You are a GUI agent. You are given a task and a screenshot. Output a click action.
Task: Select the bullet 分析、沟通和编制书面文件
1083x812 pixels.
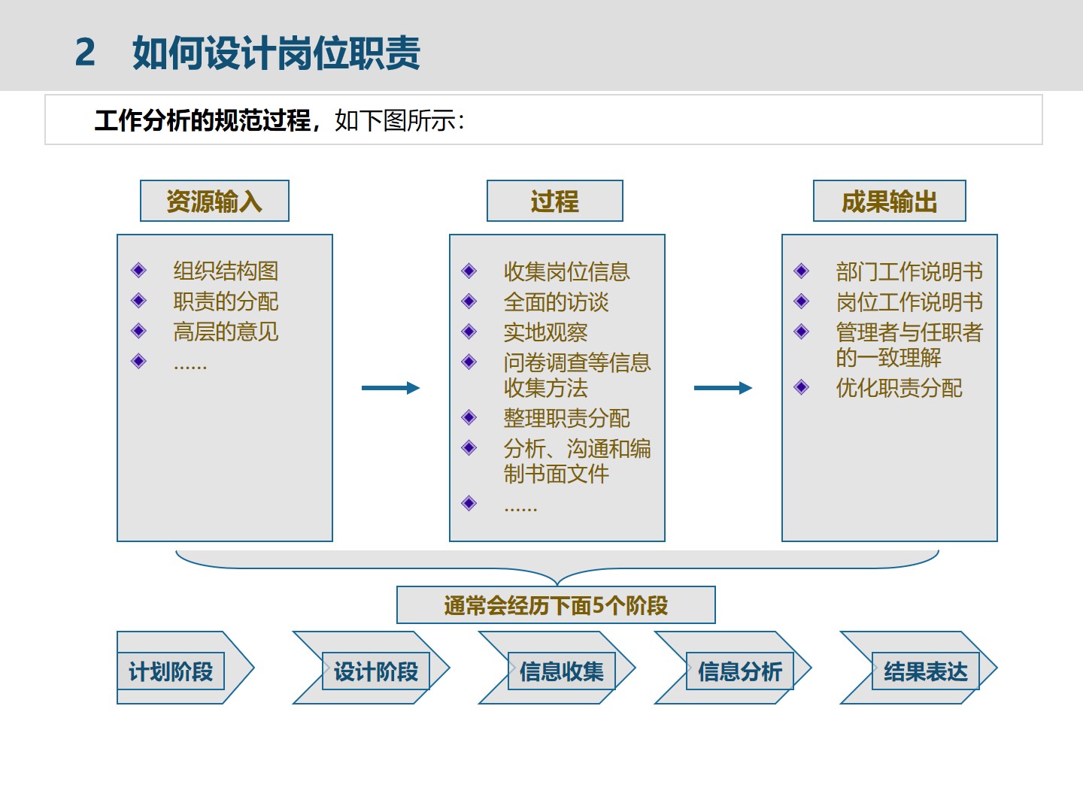(578, 461)
